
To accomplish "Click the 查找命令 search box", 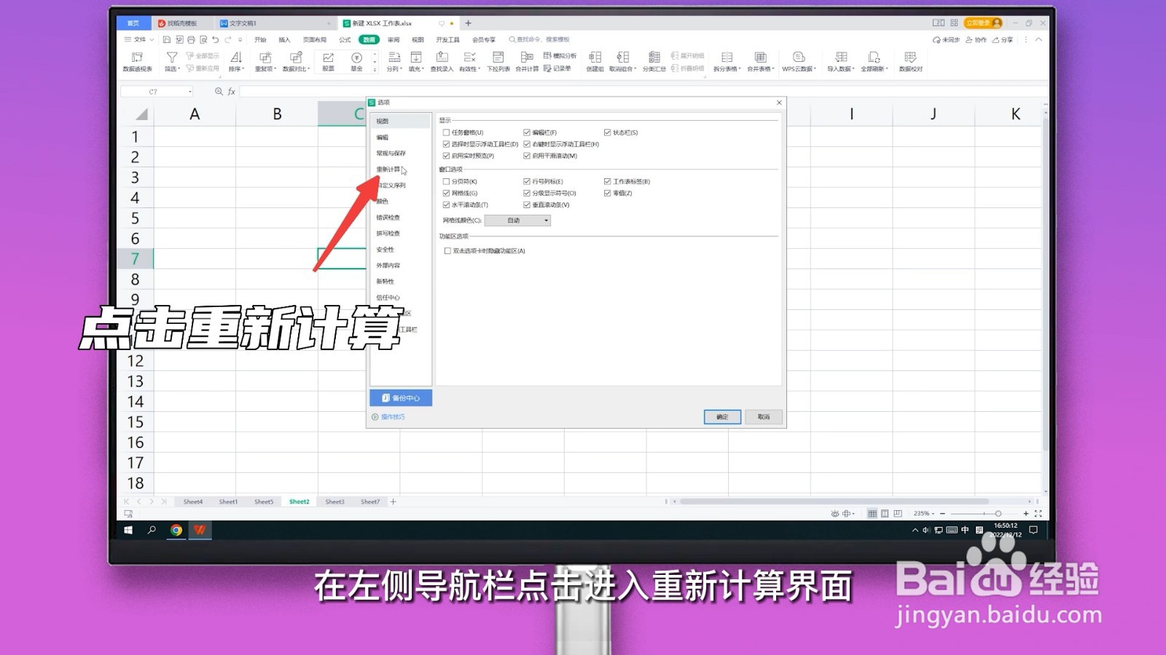I will (x=539, y=39).
